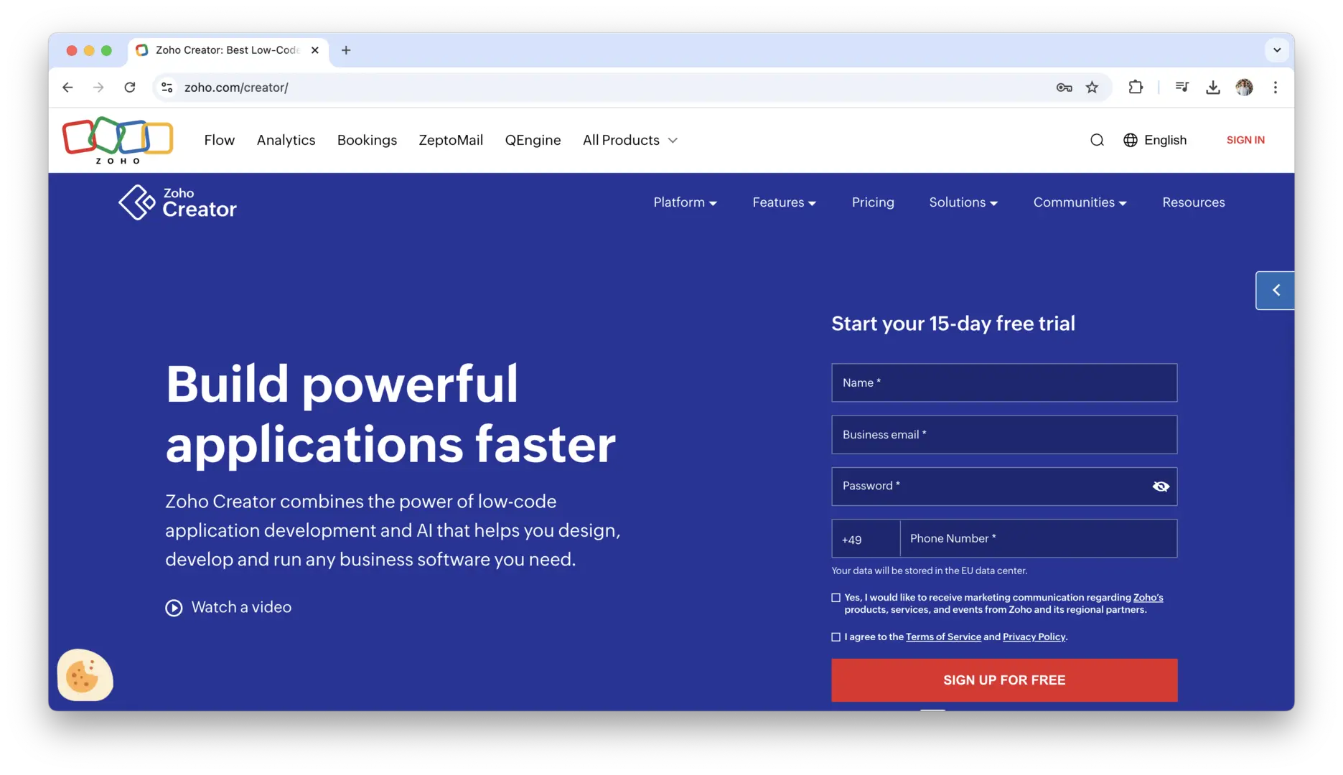1343x775 pixels.
Task: Expand the Platform menu
Action: pos(685,202)
